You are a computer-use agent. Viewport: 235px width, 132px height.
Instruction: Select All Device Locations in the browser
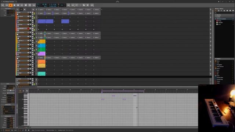point(224,19)
